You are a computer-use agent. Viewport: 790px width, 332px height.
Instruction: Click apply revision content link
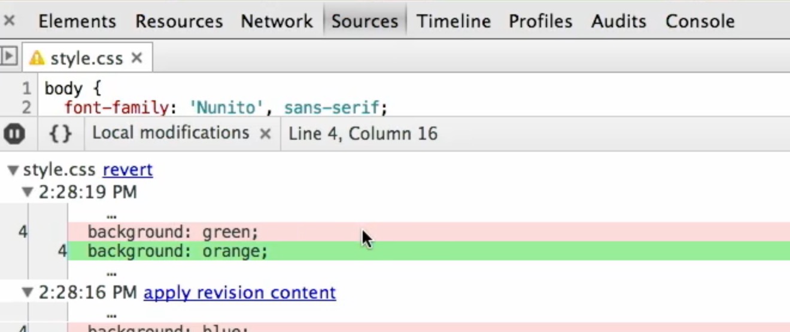click(239, 293)
